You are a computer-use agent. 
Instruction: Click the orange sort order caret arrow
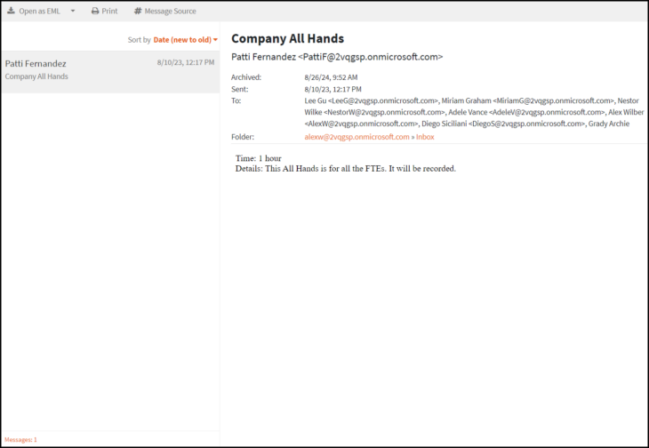point(215,40)
